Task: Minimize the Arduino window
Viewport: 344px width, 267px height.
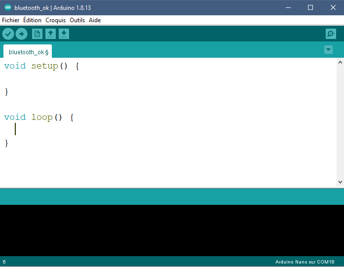Action: pyautogui.click(x=288, y=8)
